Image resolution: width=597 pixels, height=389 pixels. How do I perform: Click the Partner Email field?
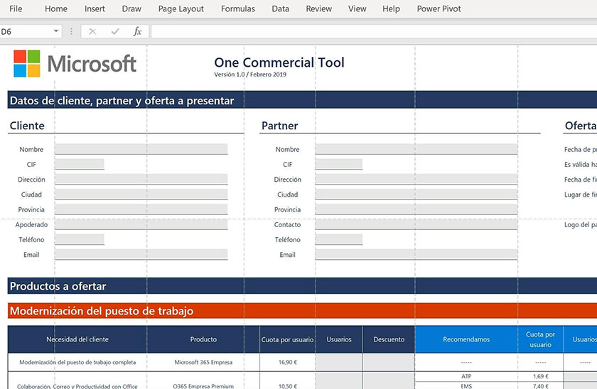(x=416, y=254)
